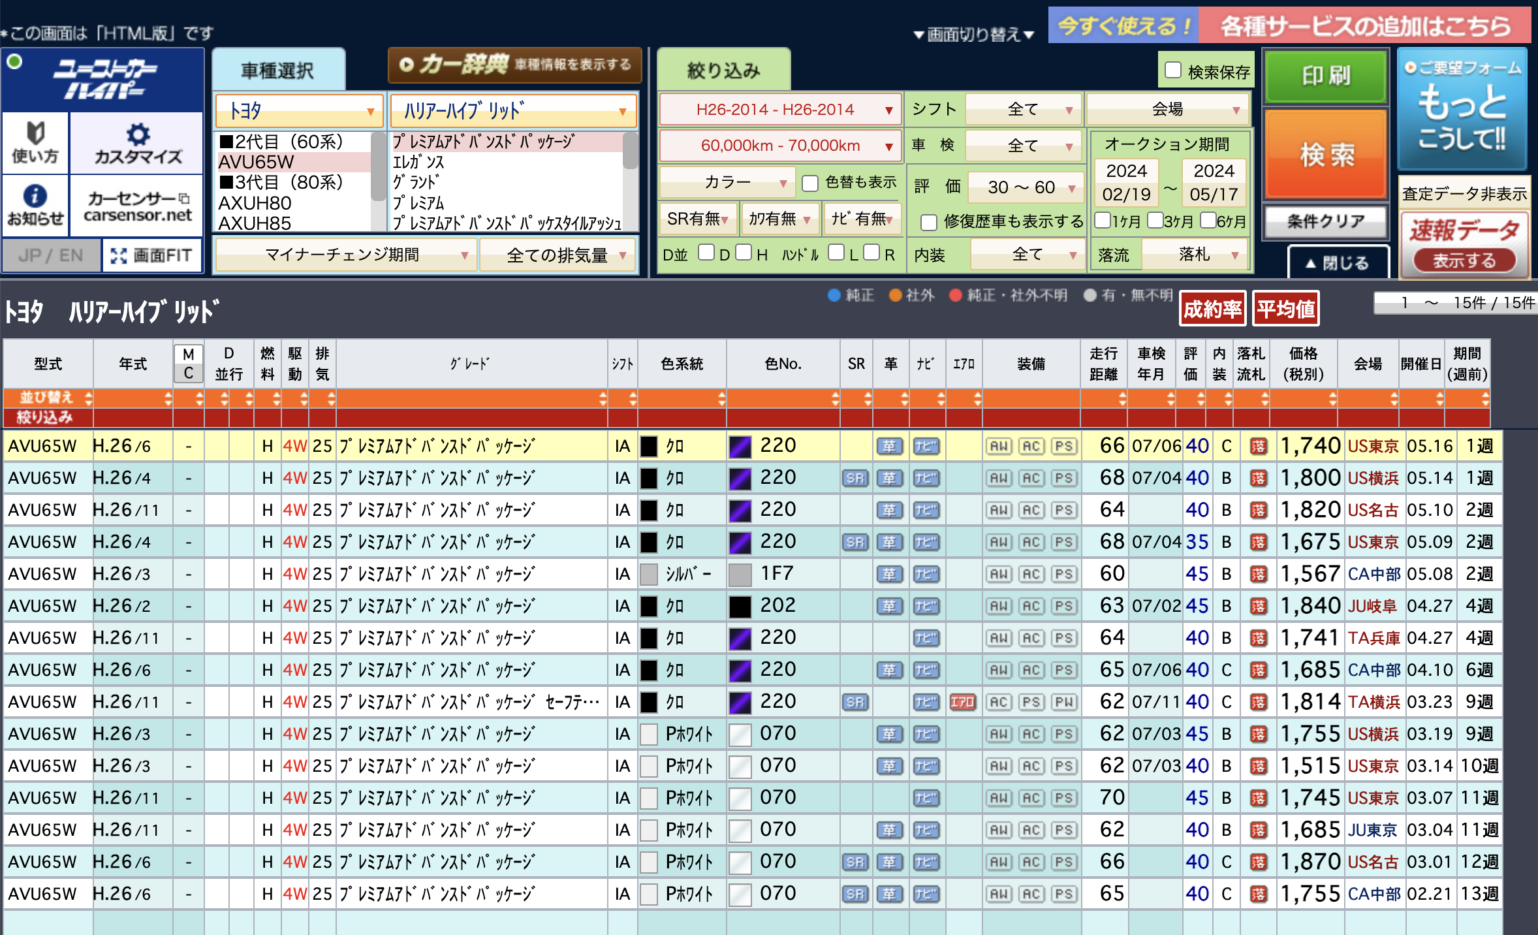Click the ユーストカーハイパー logo
The height and width of the screenshot is (935, 1538).
pyautogui.click(x=103, y=80)
